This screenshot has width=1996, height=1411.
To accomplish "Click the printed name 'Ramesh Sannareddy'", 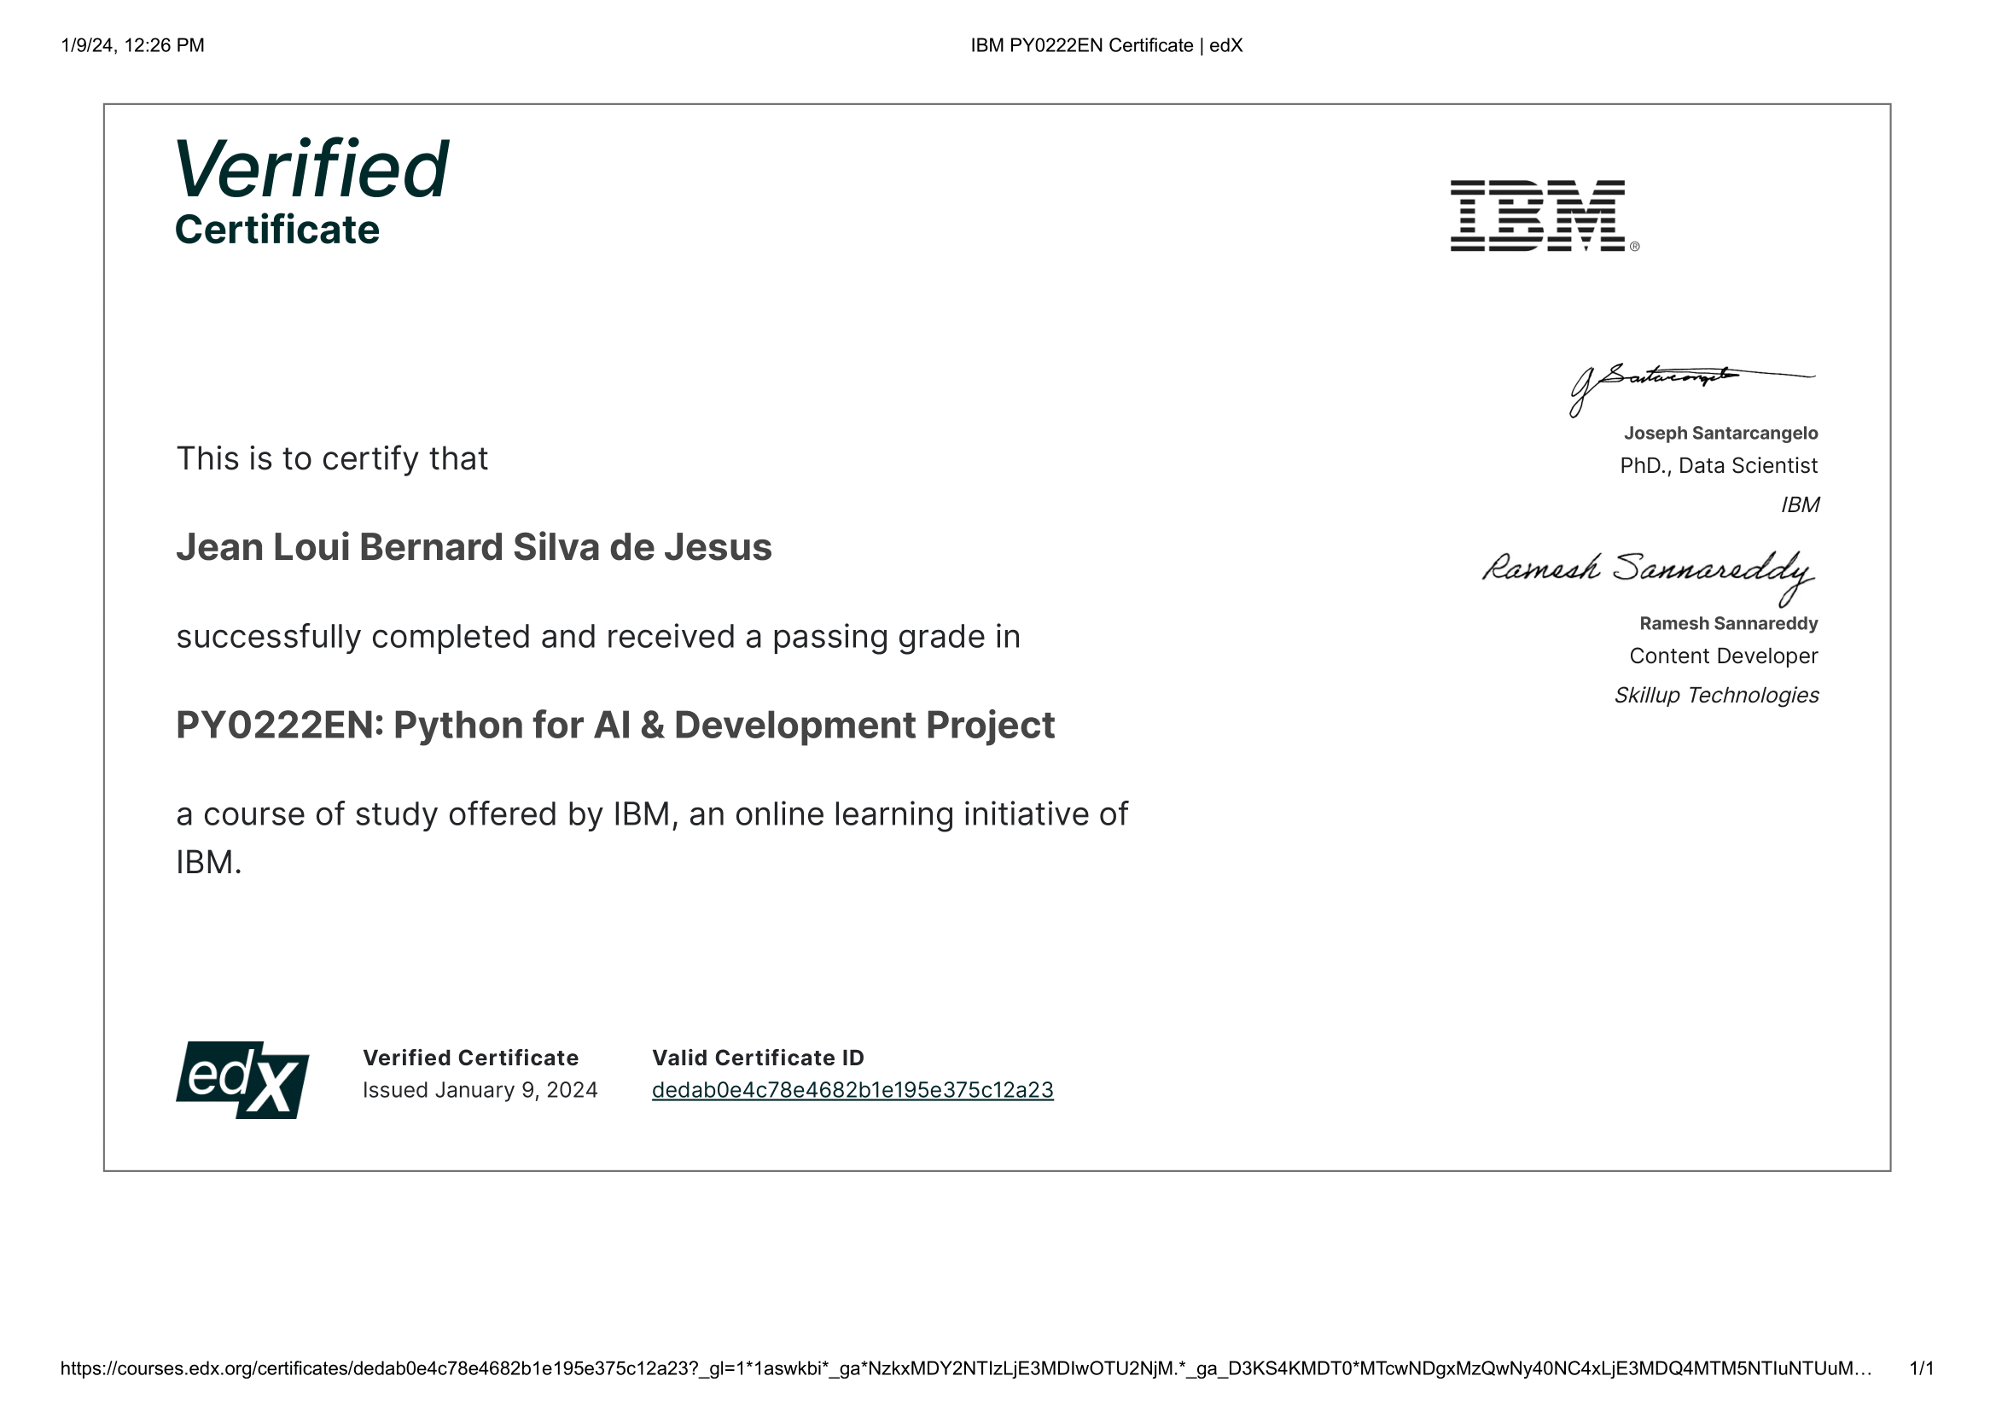I will click(1728, 623).
